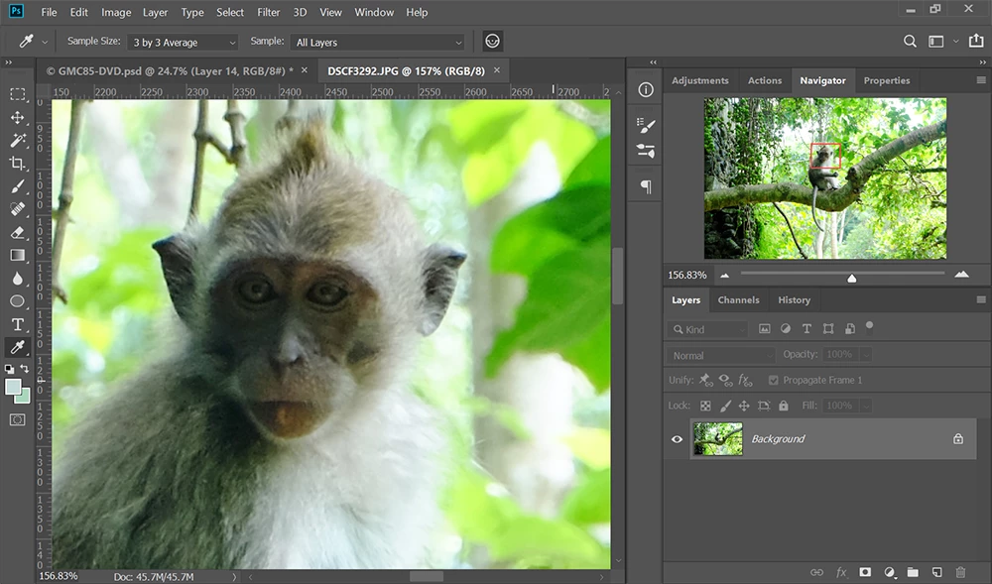Switch to the Channels tab
This screenshot has width=992, height=584.
(738, 299)
